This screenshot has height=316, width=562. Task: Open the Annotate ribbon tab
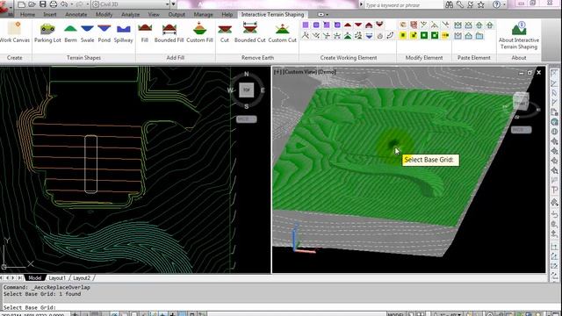(76, 14)
